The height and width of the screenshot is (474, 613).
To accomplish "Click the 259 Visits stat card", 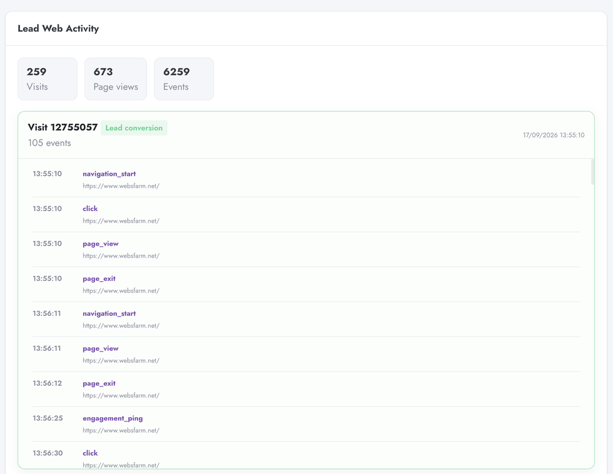I will pos(48,79).
